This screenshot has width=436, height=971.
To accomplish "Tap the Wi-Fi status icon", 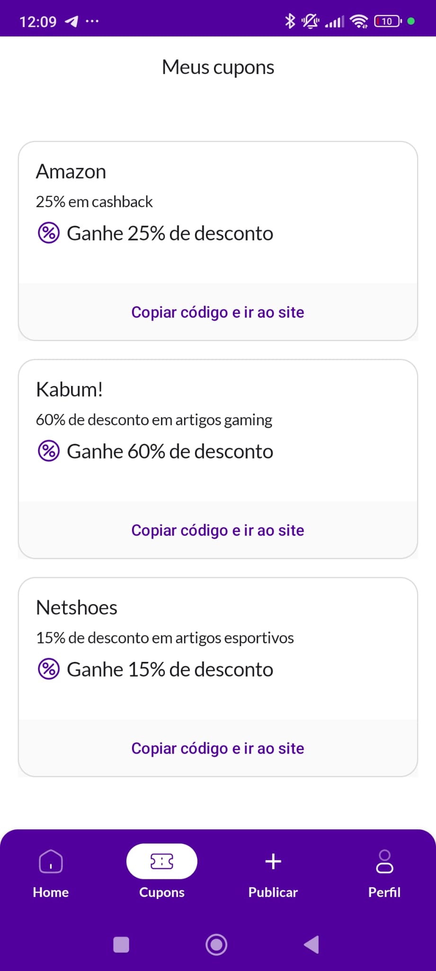I will [359, 21].
